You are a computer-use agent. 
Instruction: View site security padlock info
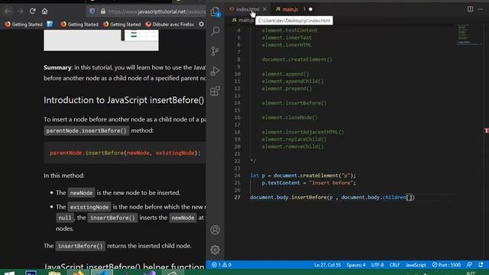pyautogui.click(x=103, y=11)
